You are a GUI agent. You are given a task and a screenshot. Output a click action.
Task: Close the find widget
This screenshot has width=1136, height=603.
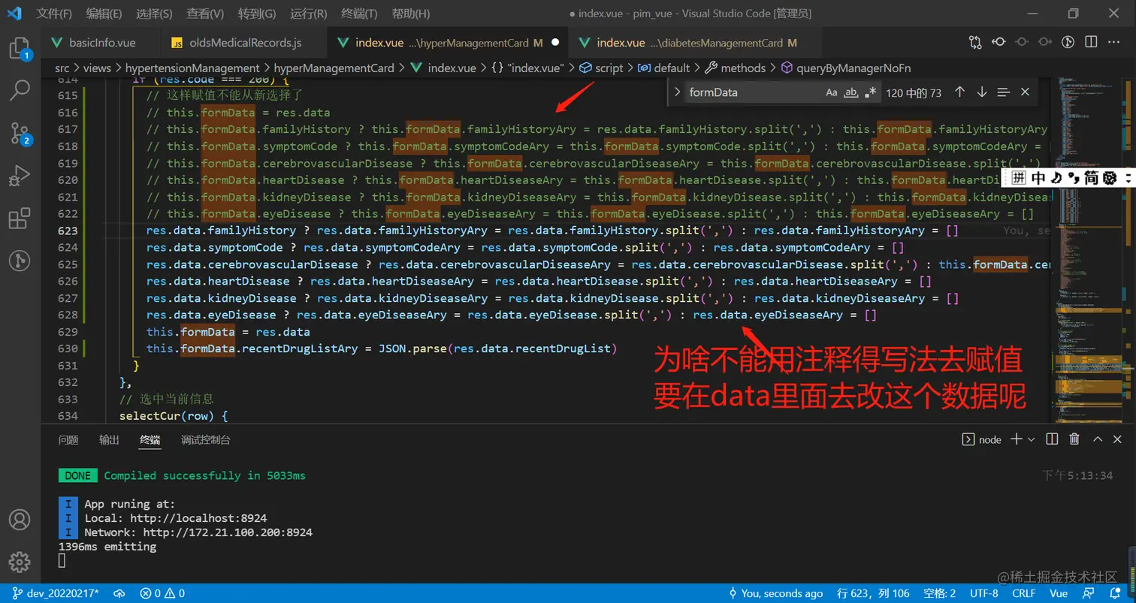1025,92
